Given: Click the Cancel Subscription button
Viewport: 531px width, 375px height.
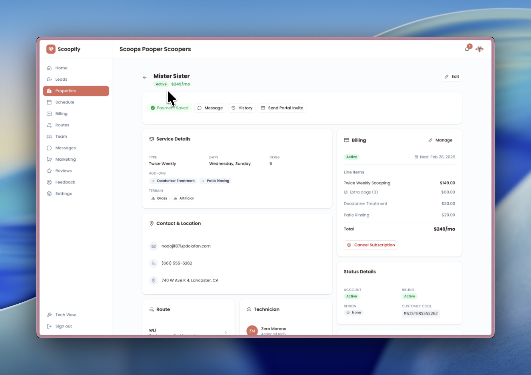Looking at the screenshot, I should (370, 245).
